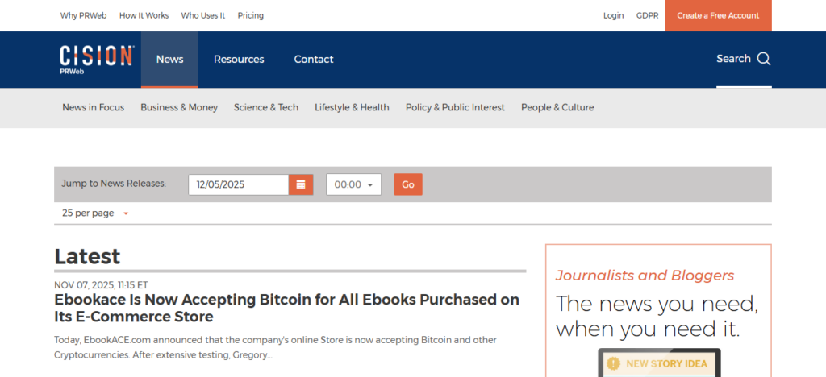Image resolution: width=826 pixels, height=377 pixels.
Task: Click the Ebookace article summary text
Action: click(276, 347)
